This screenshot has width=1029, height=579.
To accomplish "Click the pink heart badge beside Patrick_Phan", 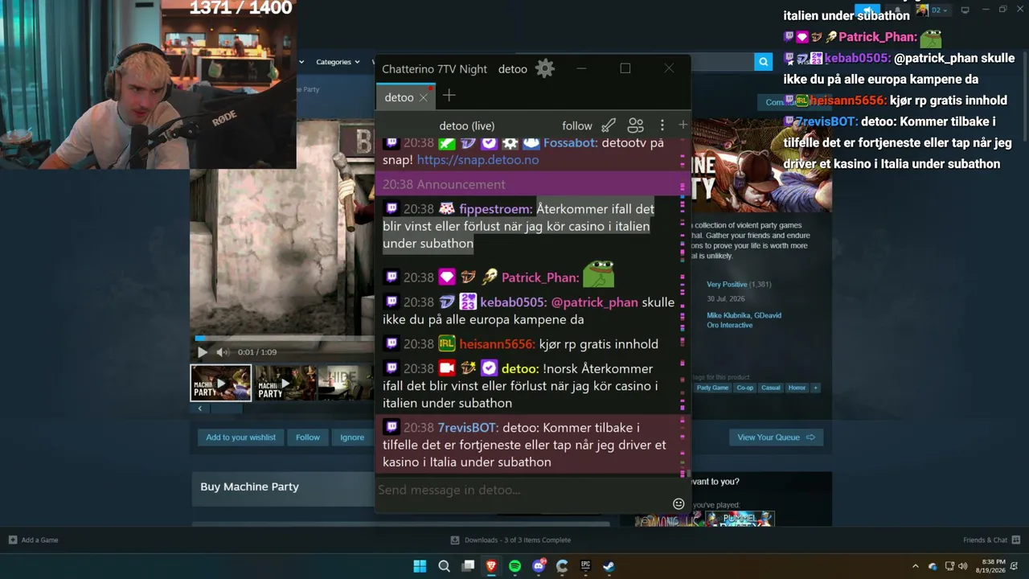I will (446, 277).
